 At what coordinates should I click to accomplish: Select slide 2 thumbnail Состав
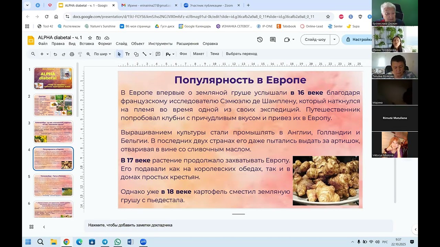click(53, 105)
